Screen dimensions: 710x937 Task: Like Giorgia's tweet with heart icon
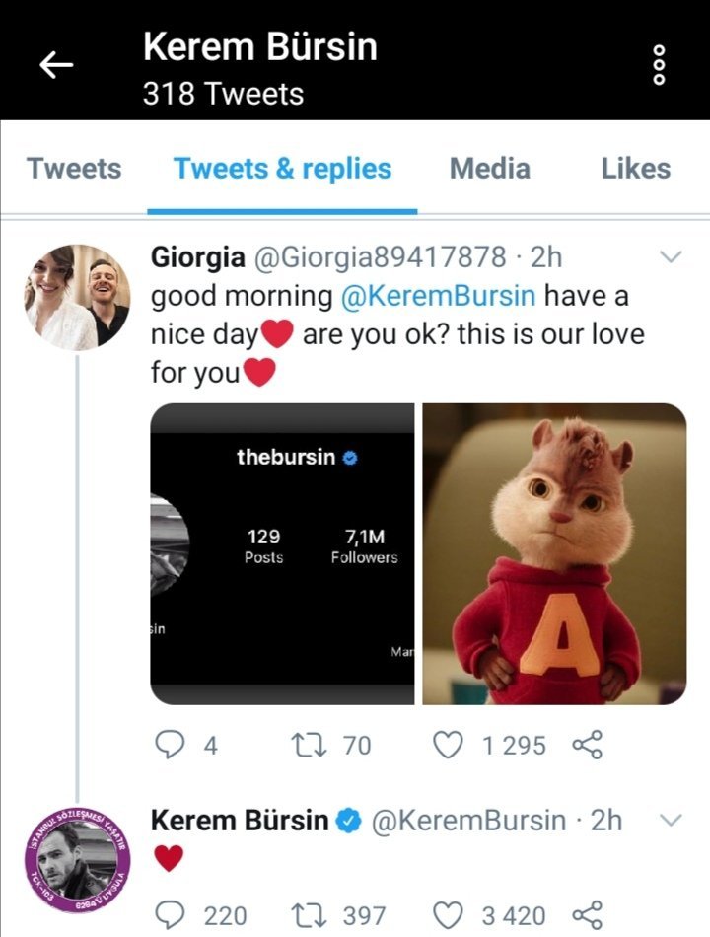pyautogui.click(x=449, y=746)
